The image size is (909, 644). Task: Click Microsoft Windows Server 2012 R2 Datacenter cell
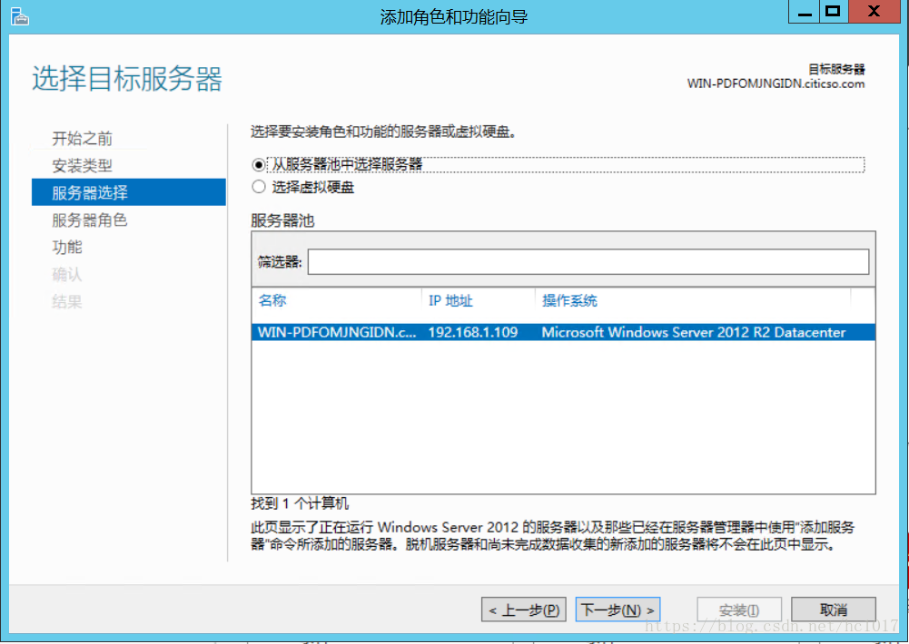tap(694, 332)
